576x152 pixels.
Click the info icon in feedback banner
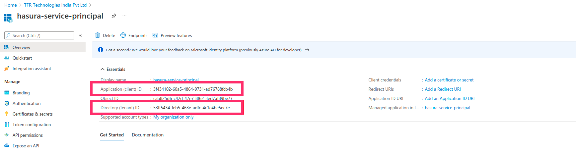101,50
